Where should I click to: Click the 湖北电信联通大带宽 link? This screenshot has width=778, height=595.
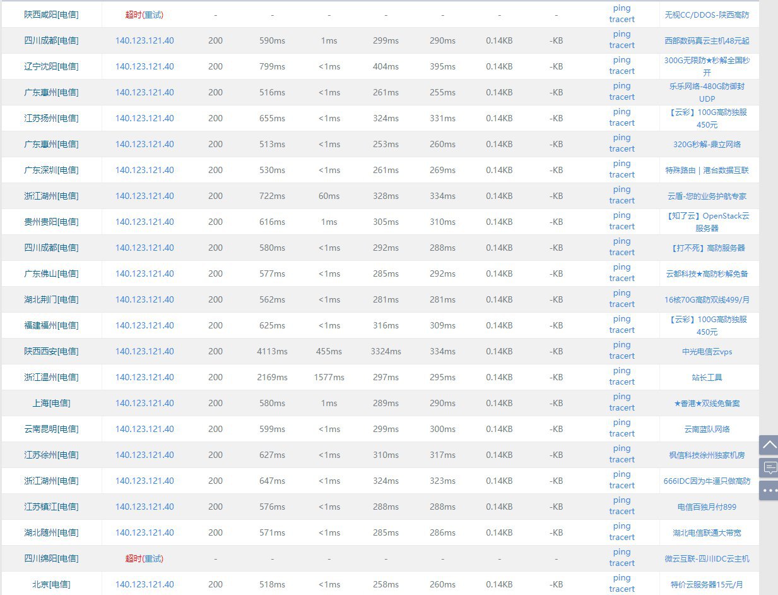click(x=707, y=532)
